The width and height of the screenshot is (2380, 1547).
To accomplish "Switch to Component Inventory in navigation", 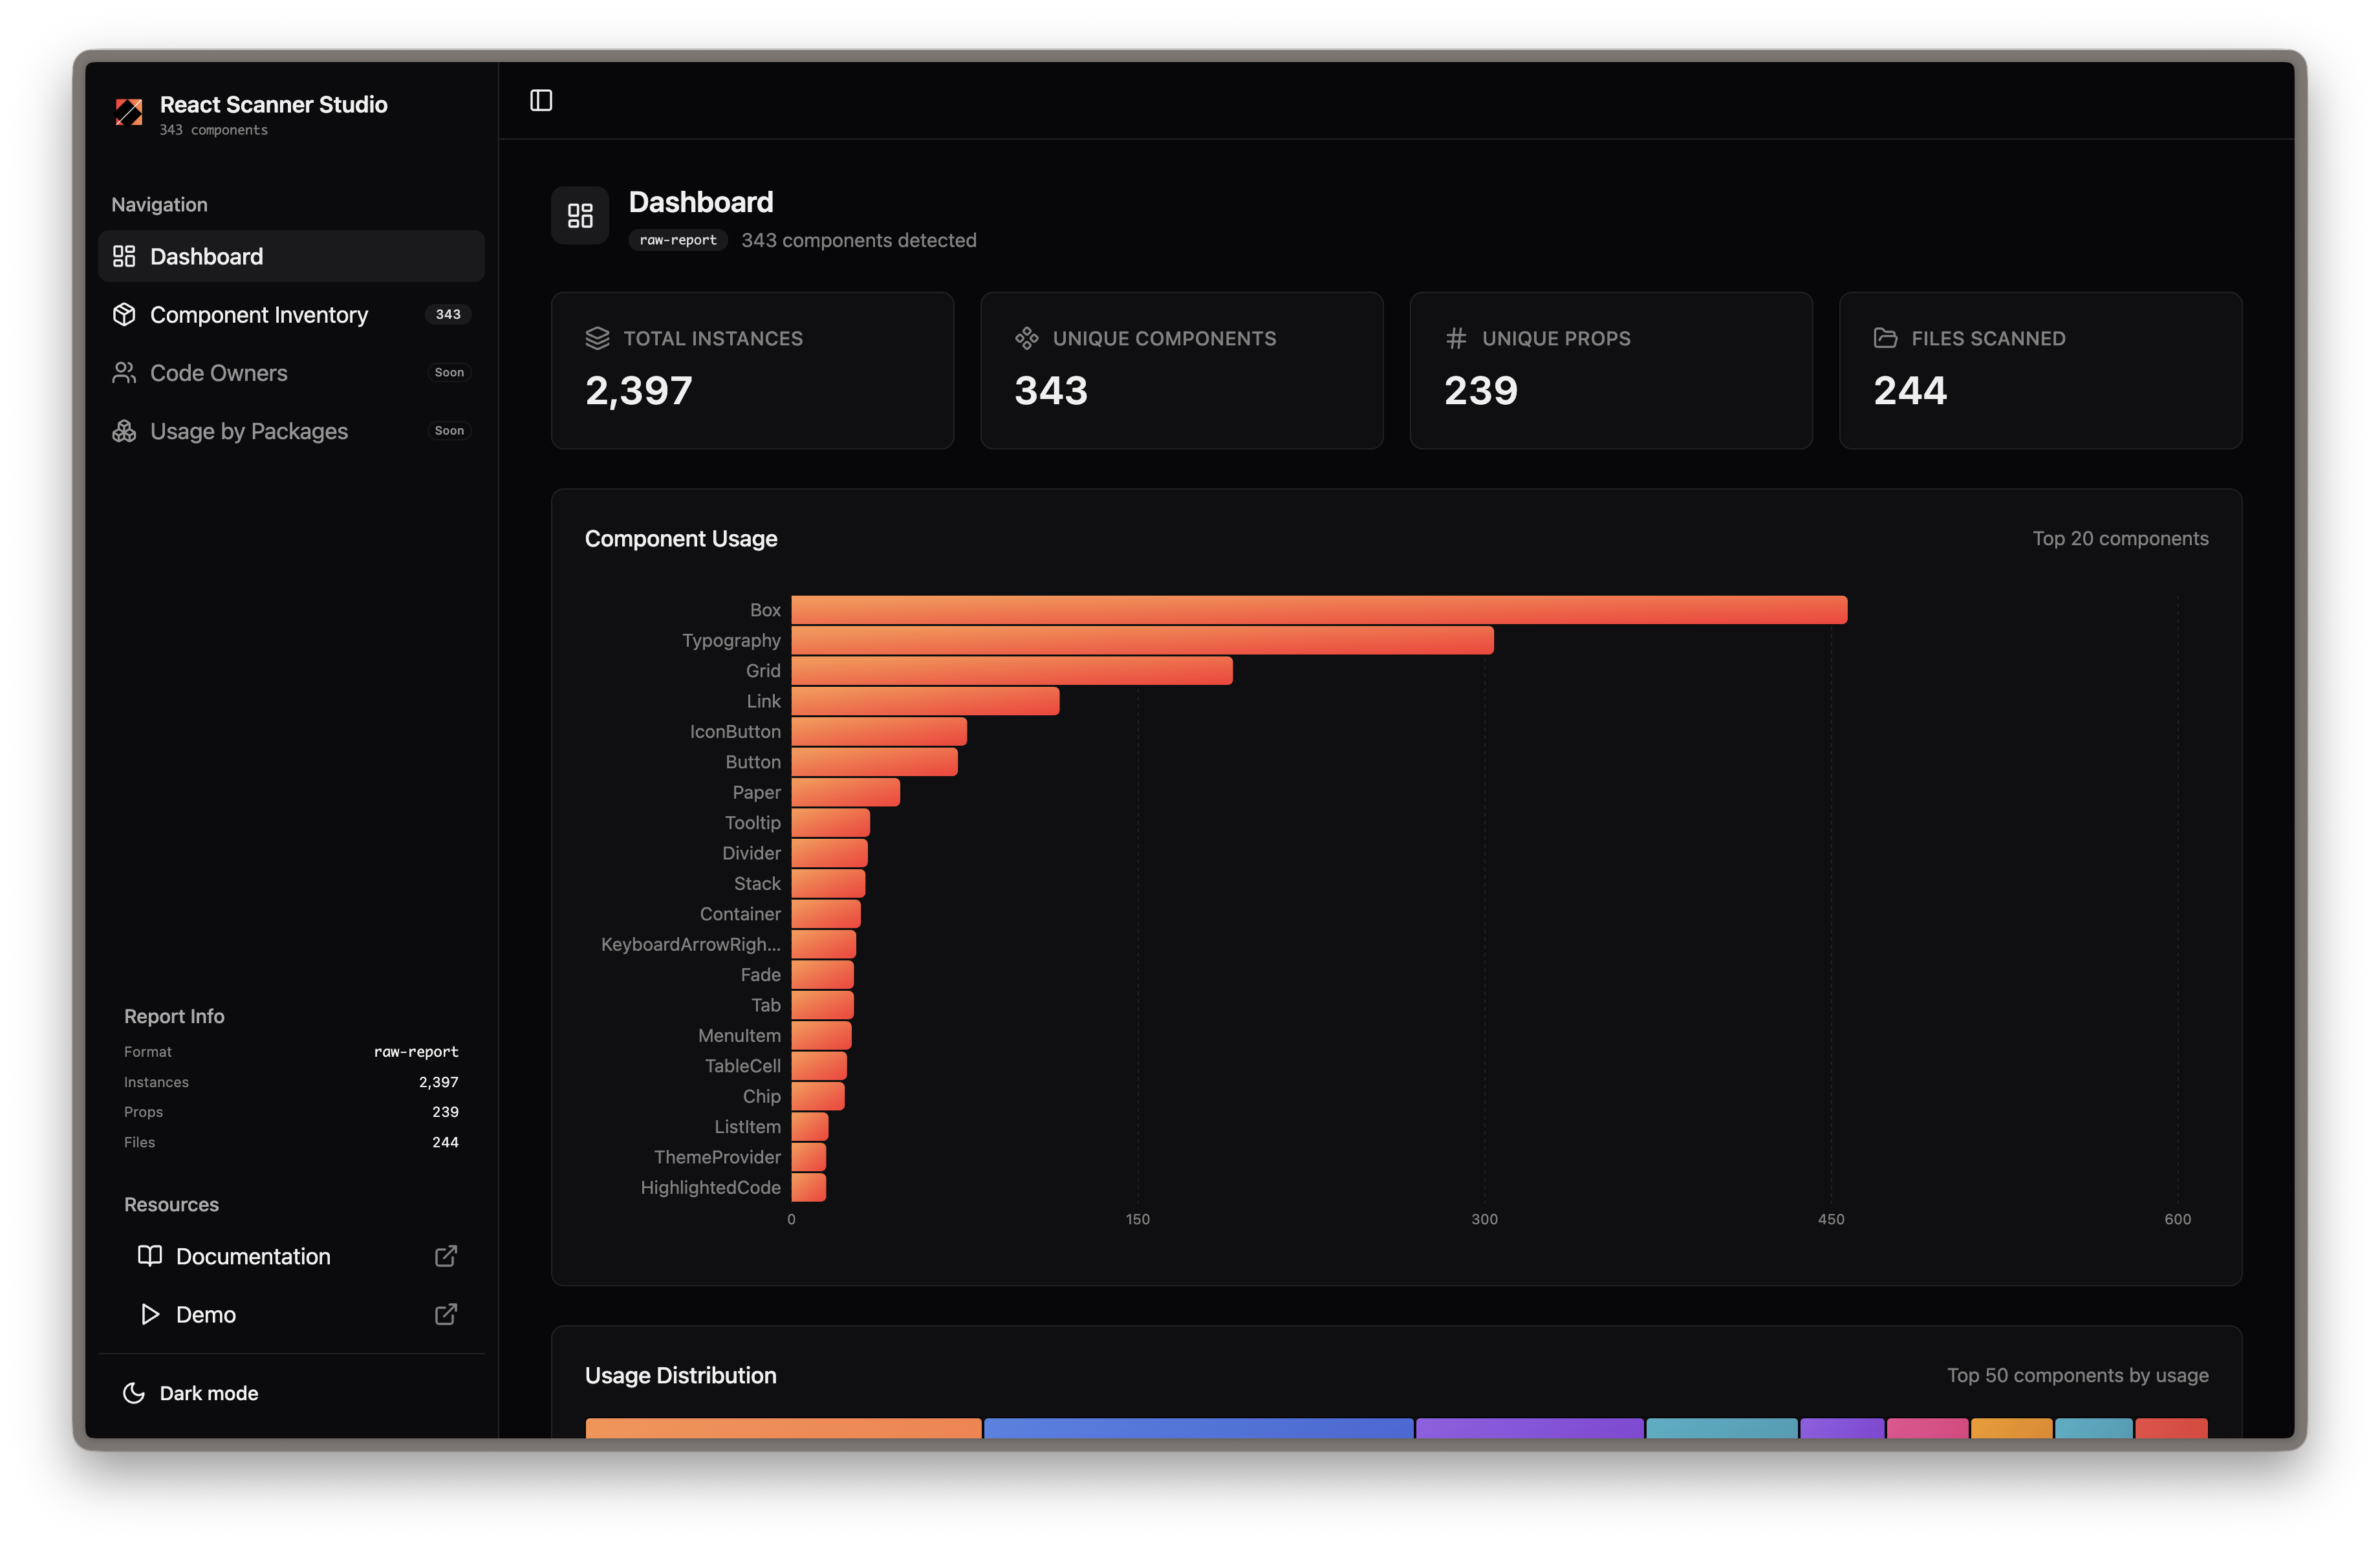I will pos(258,314).
